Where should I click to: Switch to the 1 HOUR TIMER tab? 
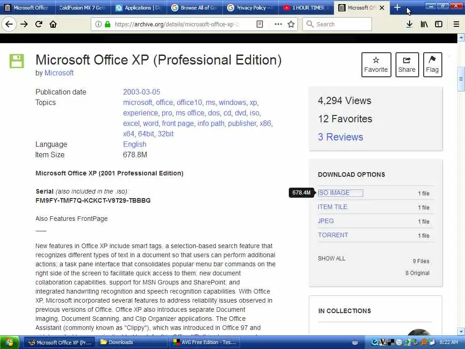coord(306,8)
